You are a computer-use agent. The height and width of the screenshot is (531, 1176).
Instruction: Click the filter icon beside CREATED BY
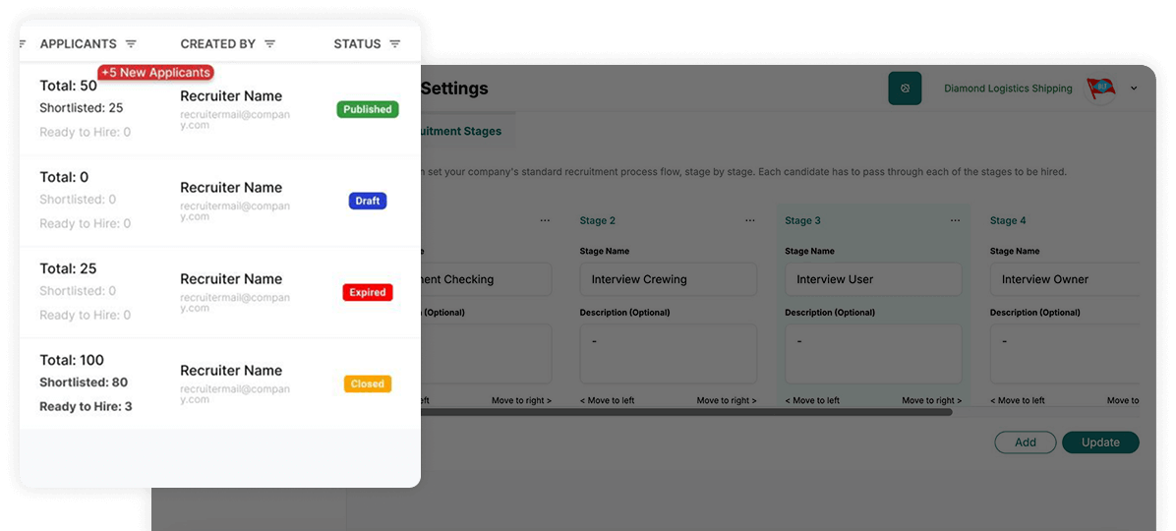pyautogui.click(x=269, y=44)
